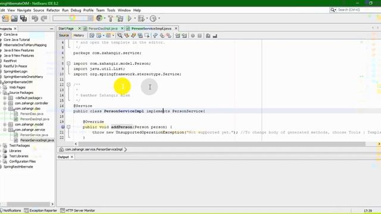The image size is (381, 214).
Task: Toggle Bookmark on current line
Action: [169, 36]
